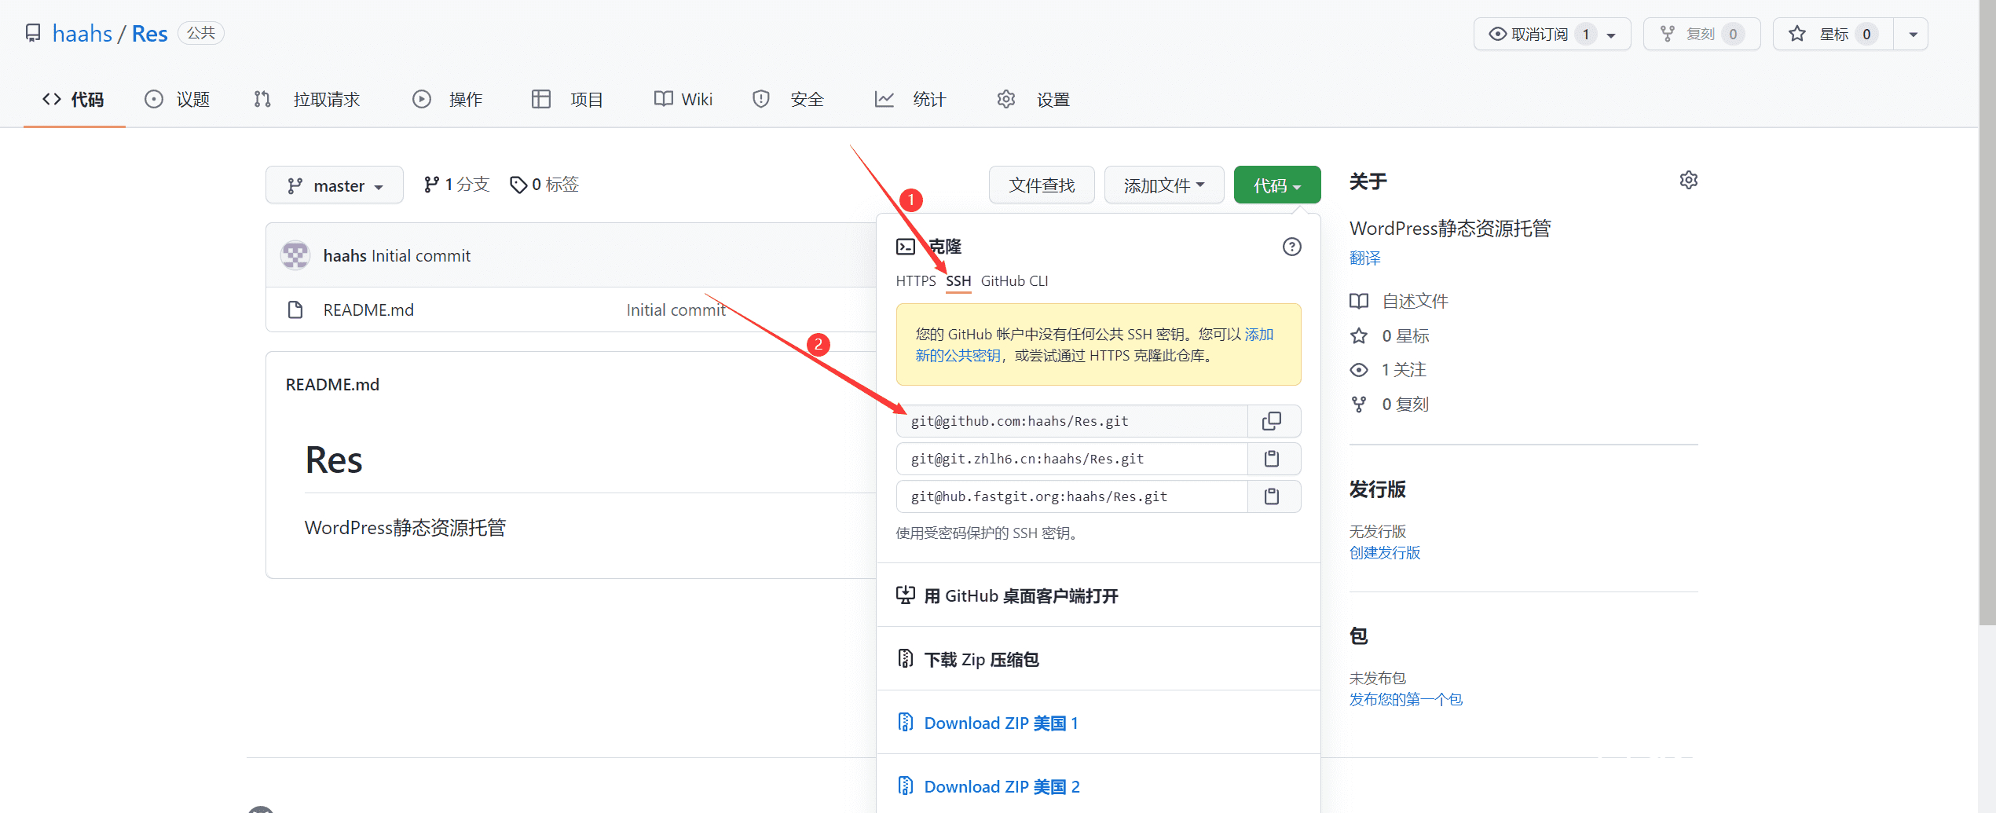Switch to the HTTPS clone tab
Screen dimensions: 1996x813
(915, 281)
